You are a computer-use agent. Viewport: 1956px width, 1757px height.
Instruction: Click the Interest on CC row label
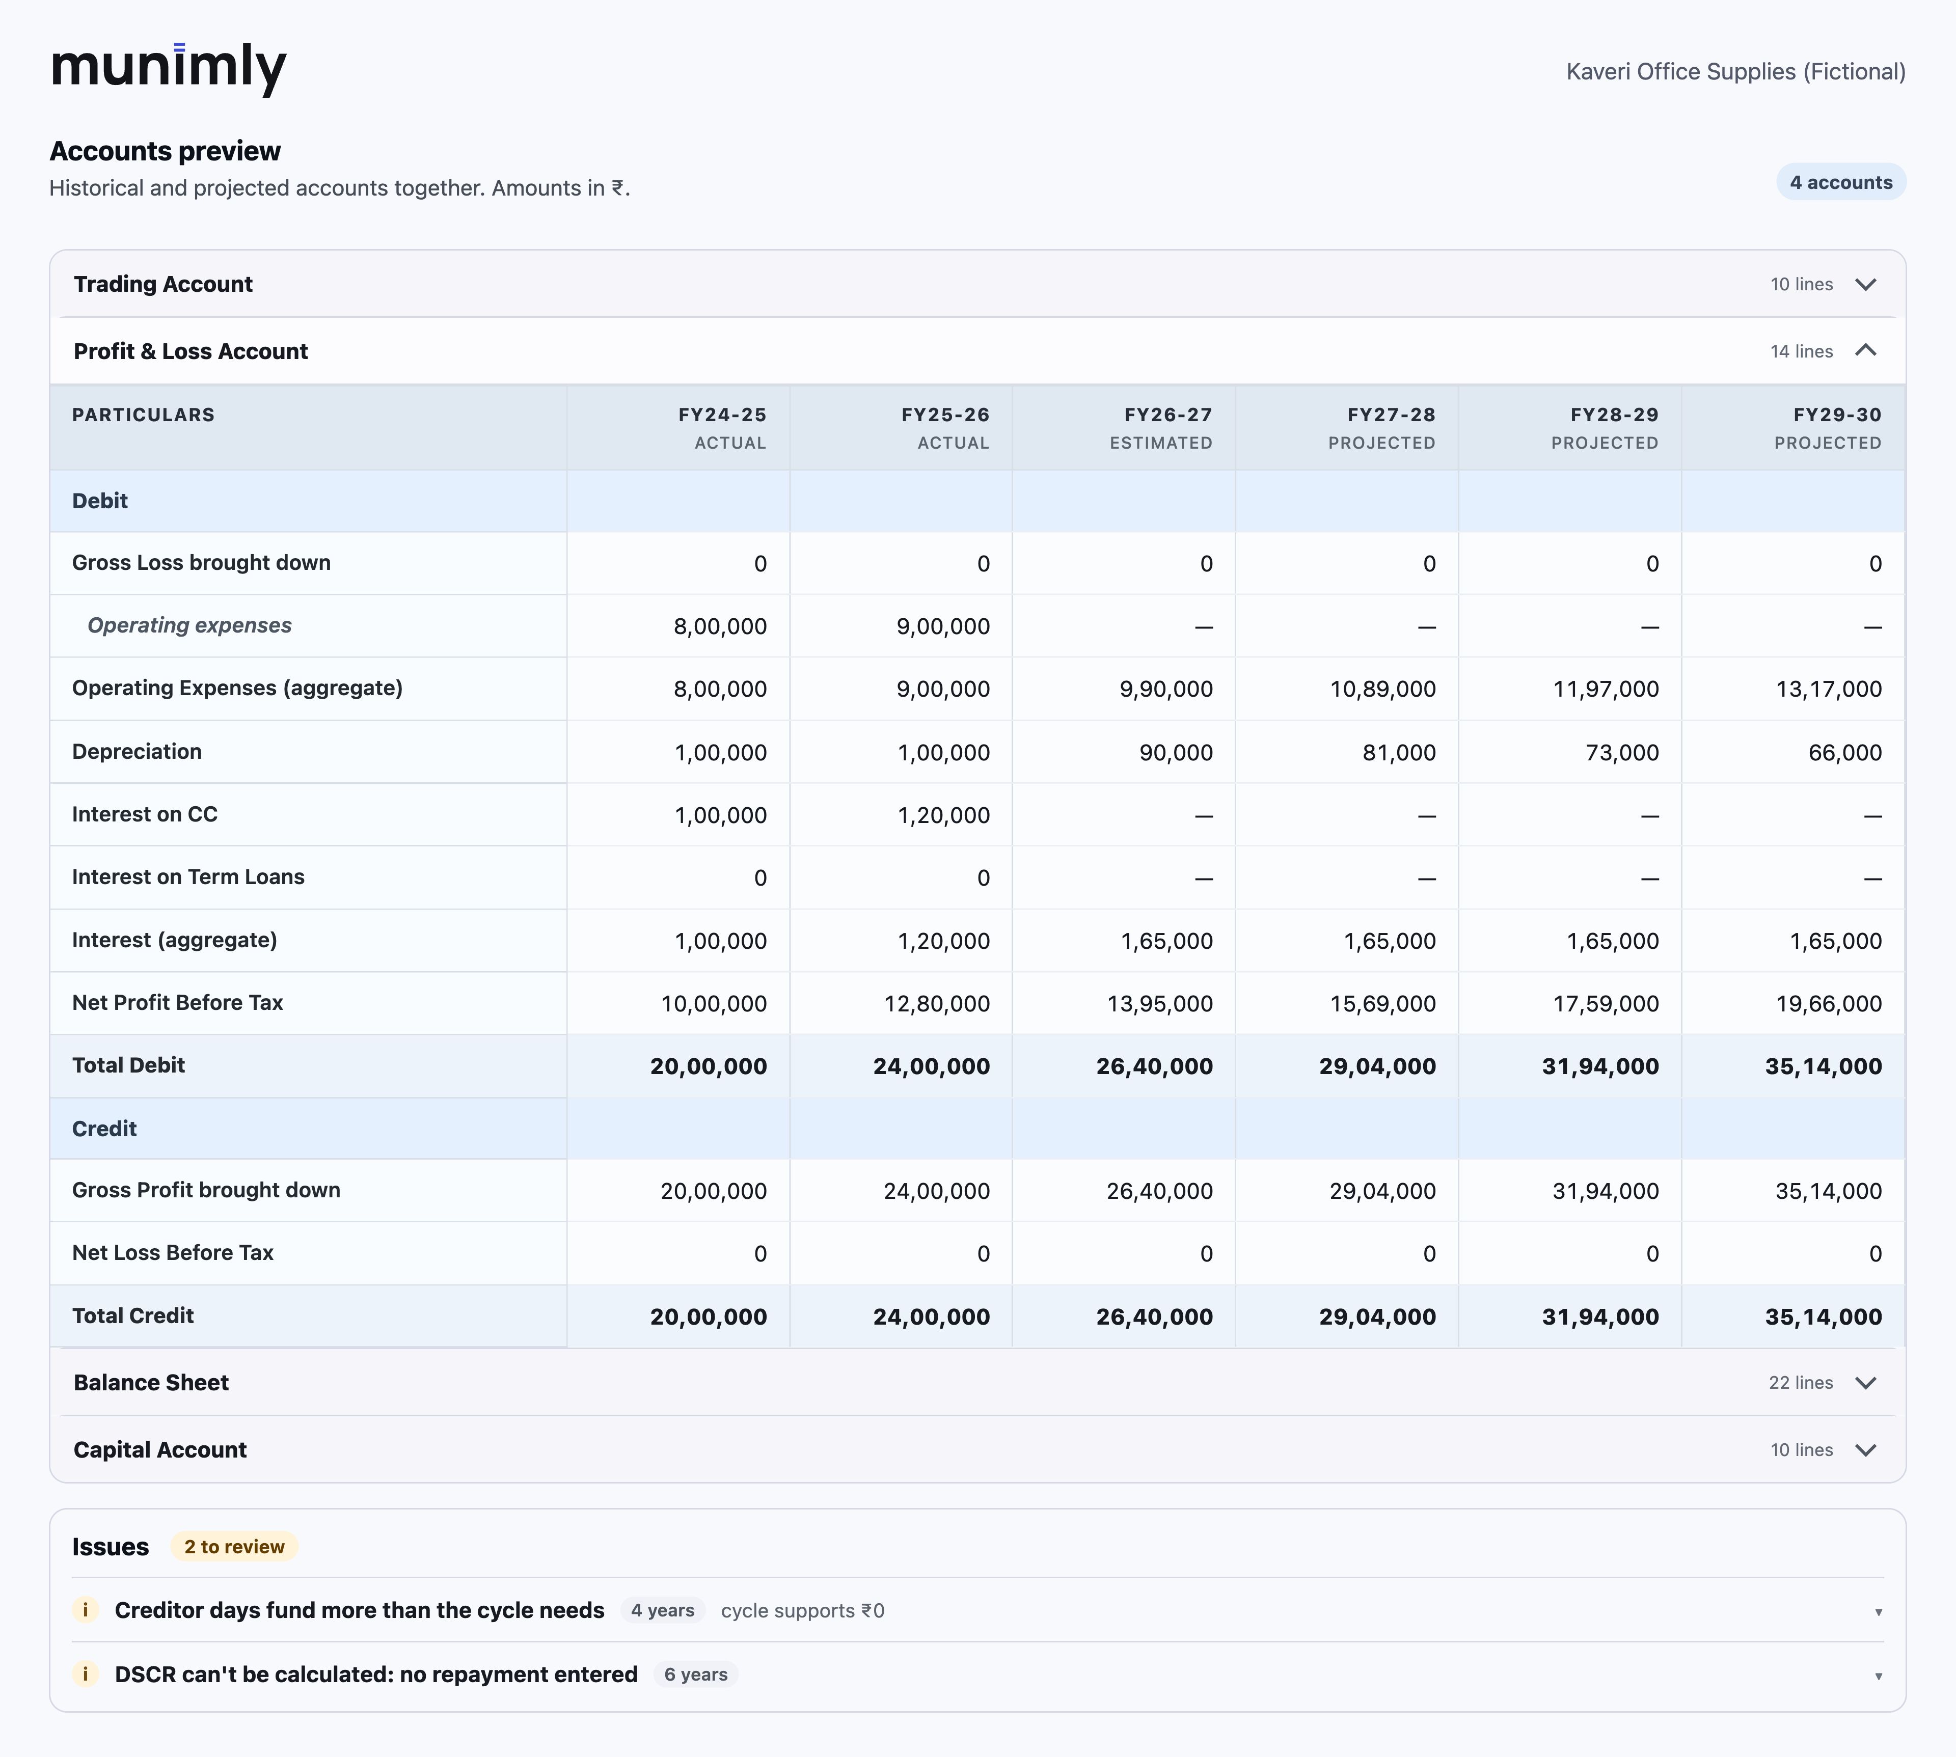[x=145, y=814]
